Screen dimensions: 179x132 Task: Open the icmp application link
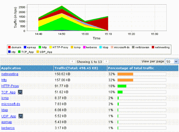[x=5, y=98]
